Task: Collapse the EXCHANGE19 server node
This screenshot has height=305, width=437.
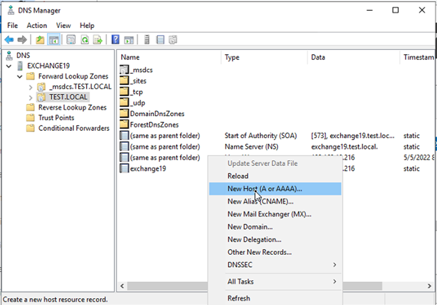Action: click(x=9, y=66)
